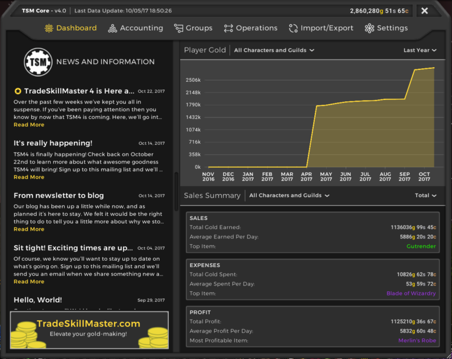Viewport: 452px width, 359px height.
Task: Click Total Profit value 1125210g
Action: click(413, 321)
